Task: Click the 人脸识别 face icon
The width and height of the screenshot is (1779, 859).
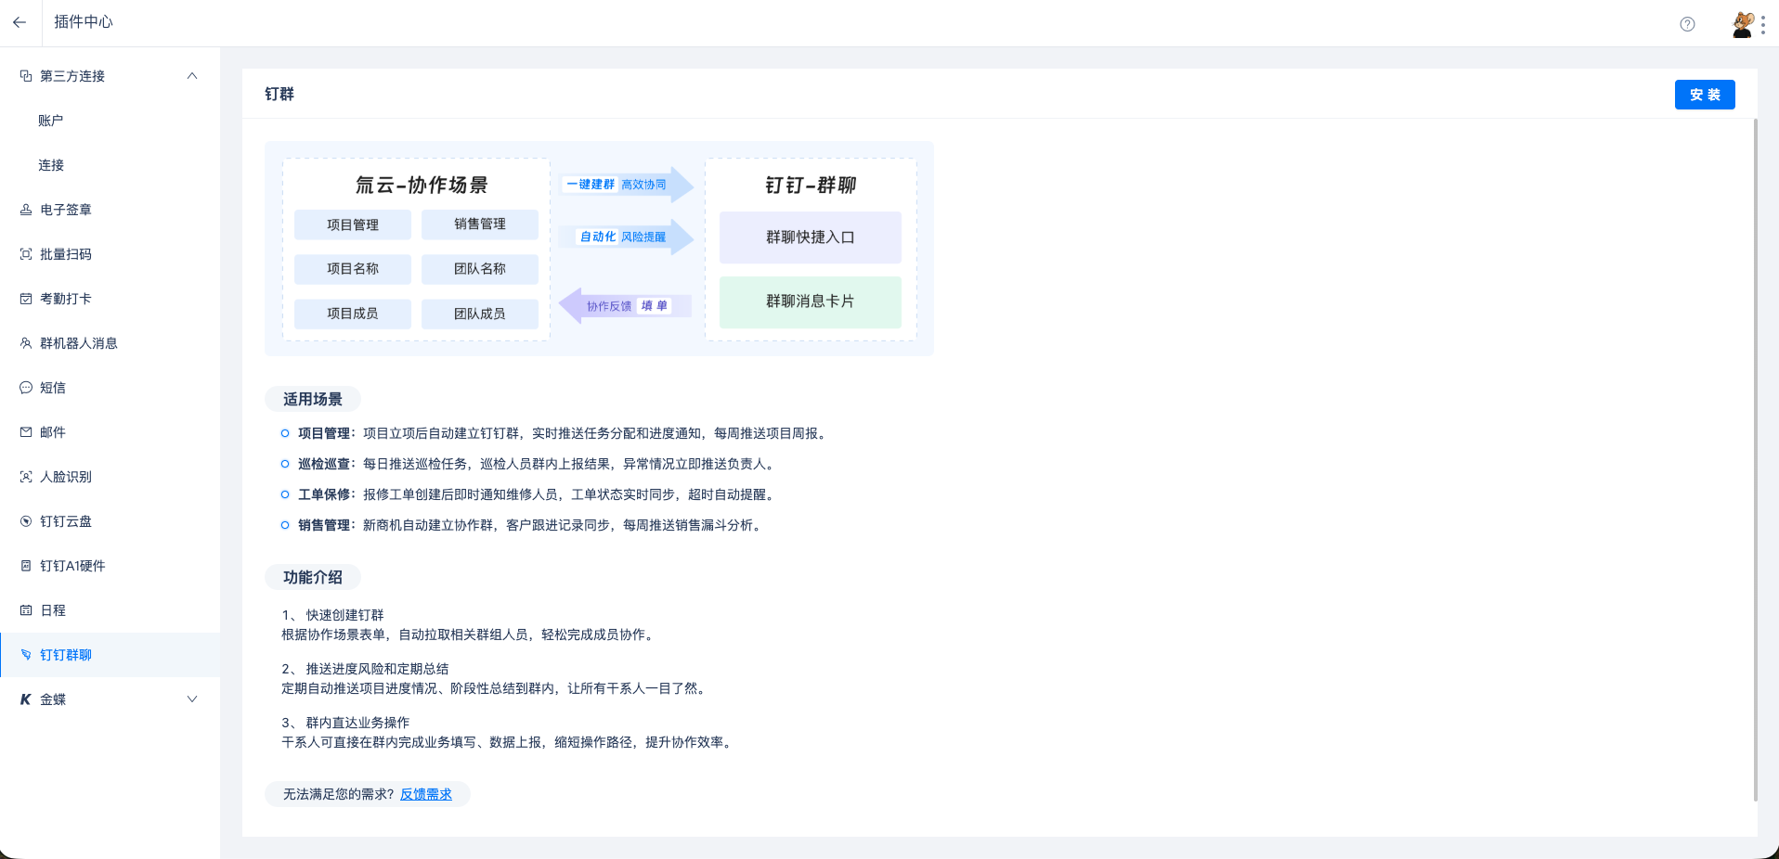Action: click(26, 477)
